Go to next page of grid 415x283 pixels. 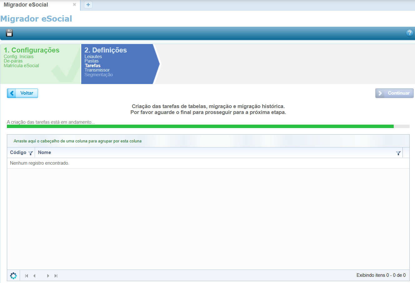[x=48, y=276]
